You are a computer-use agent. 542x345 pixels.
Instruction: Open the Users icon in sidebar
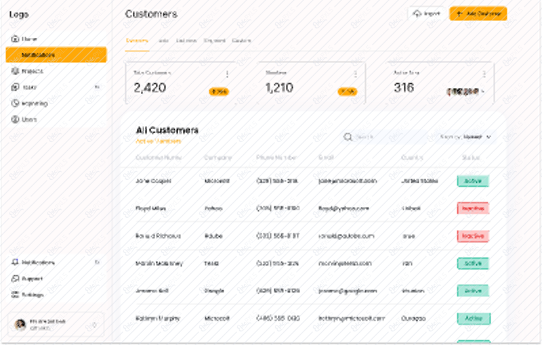coord(15,119)
